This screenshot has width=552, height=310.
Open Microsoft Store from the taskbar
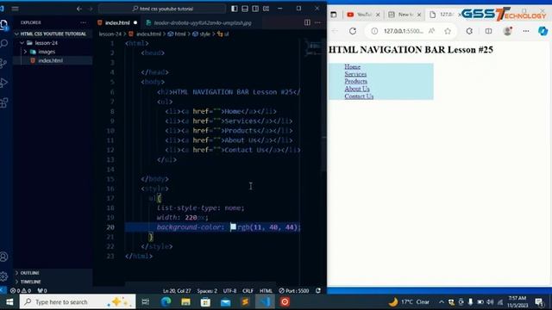coord(205,302)
